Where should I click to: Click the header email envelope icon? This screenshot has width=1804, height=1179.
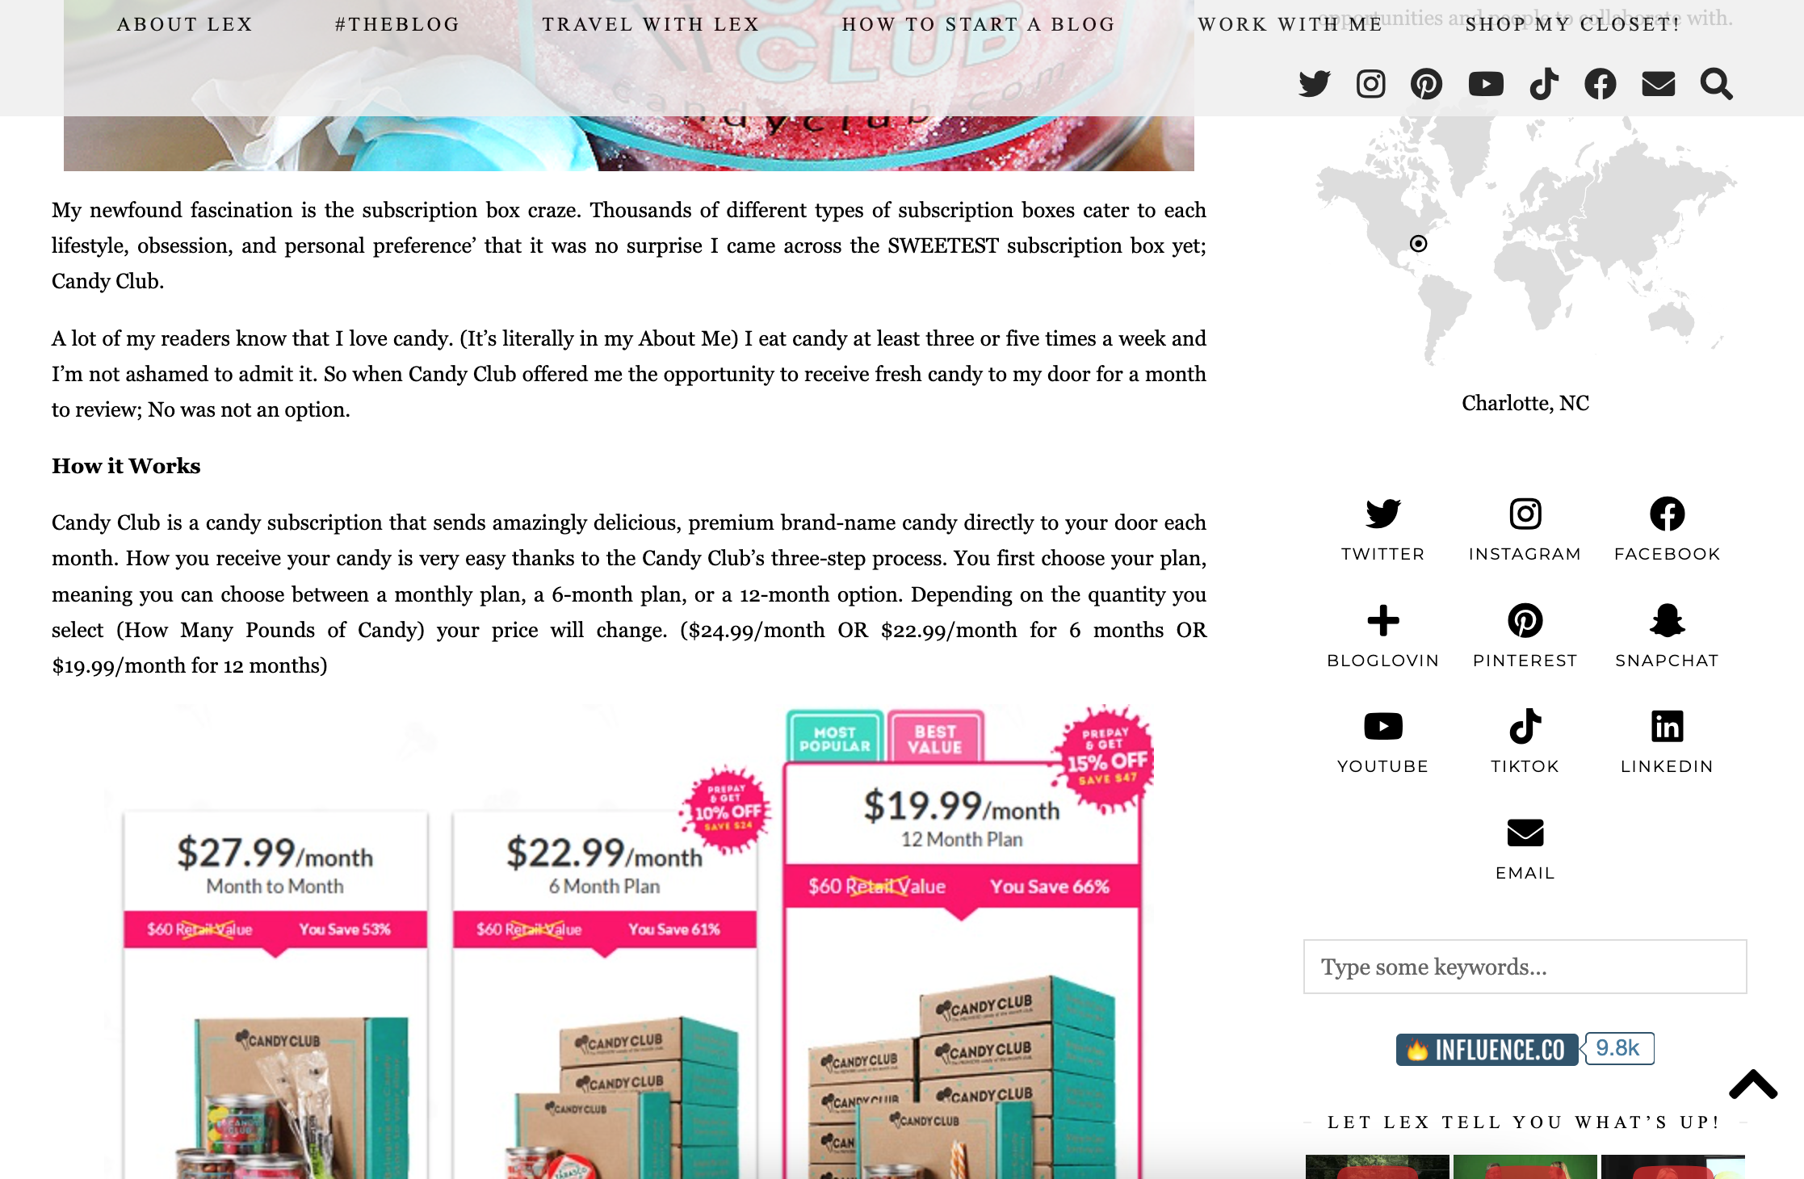point(1658,84)
